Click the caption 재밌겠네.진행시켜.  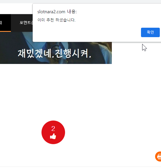[x=54, y=53]
